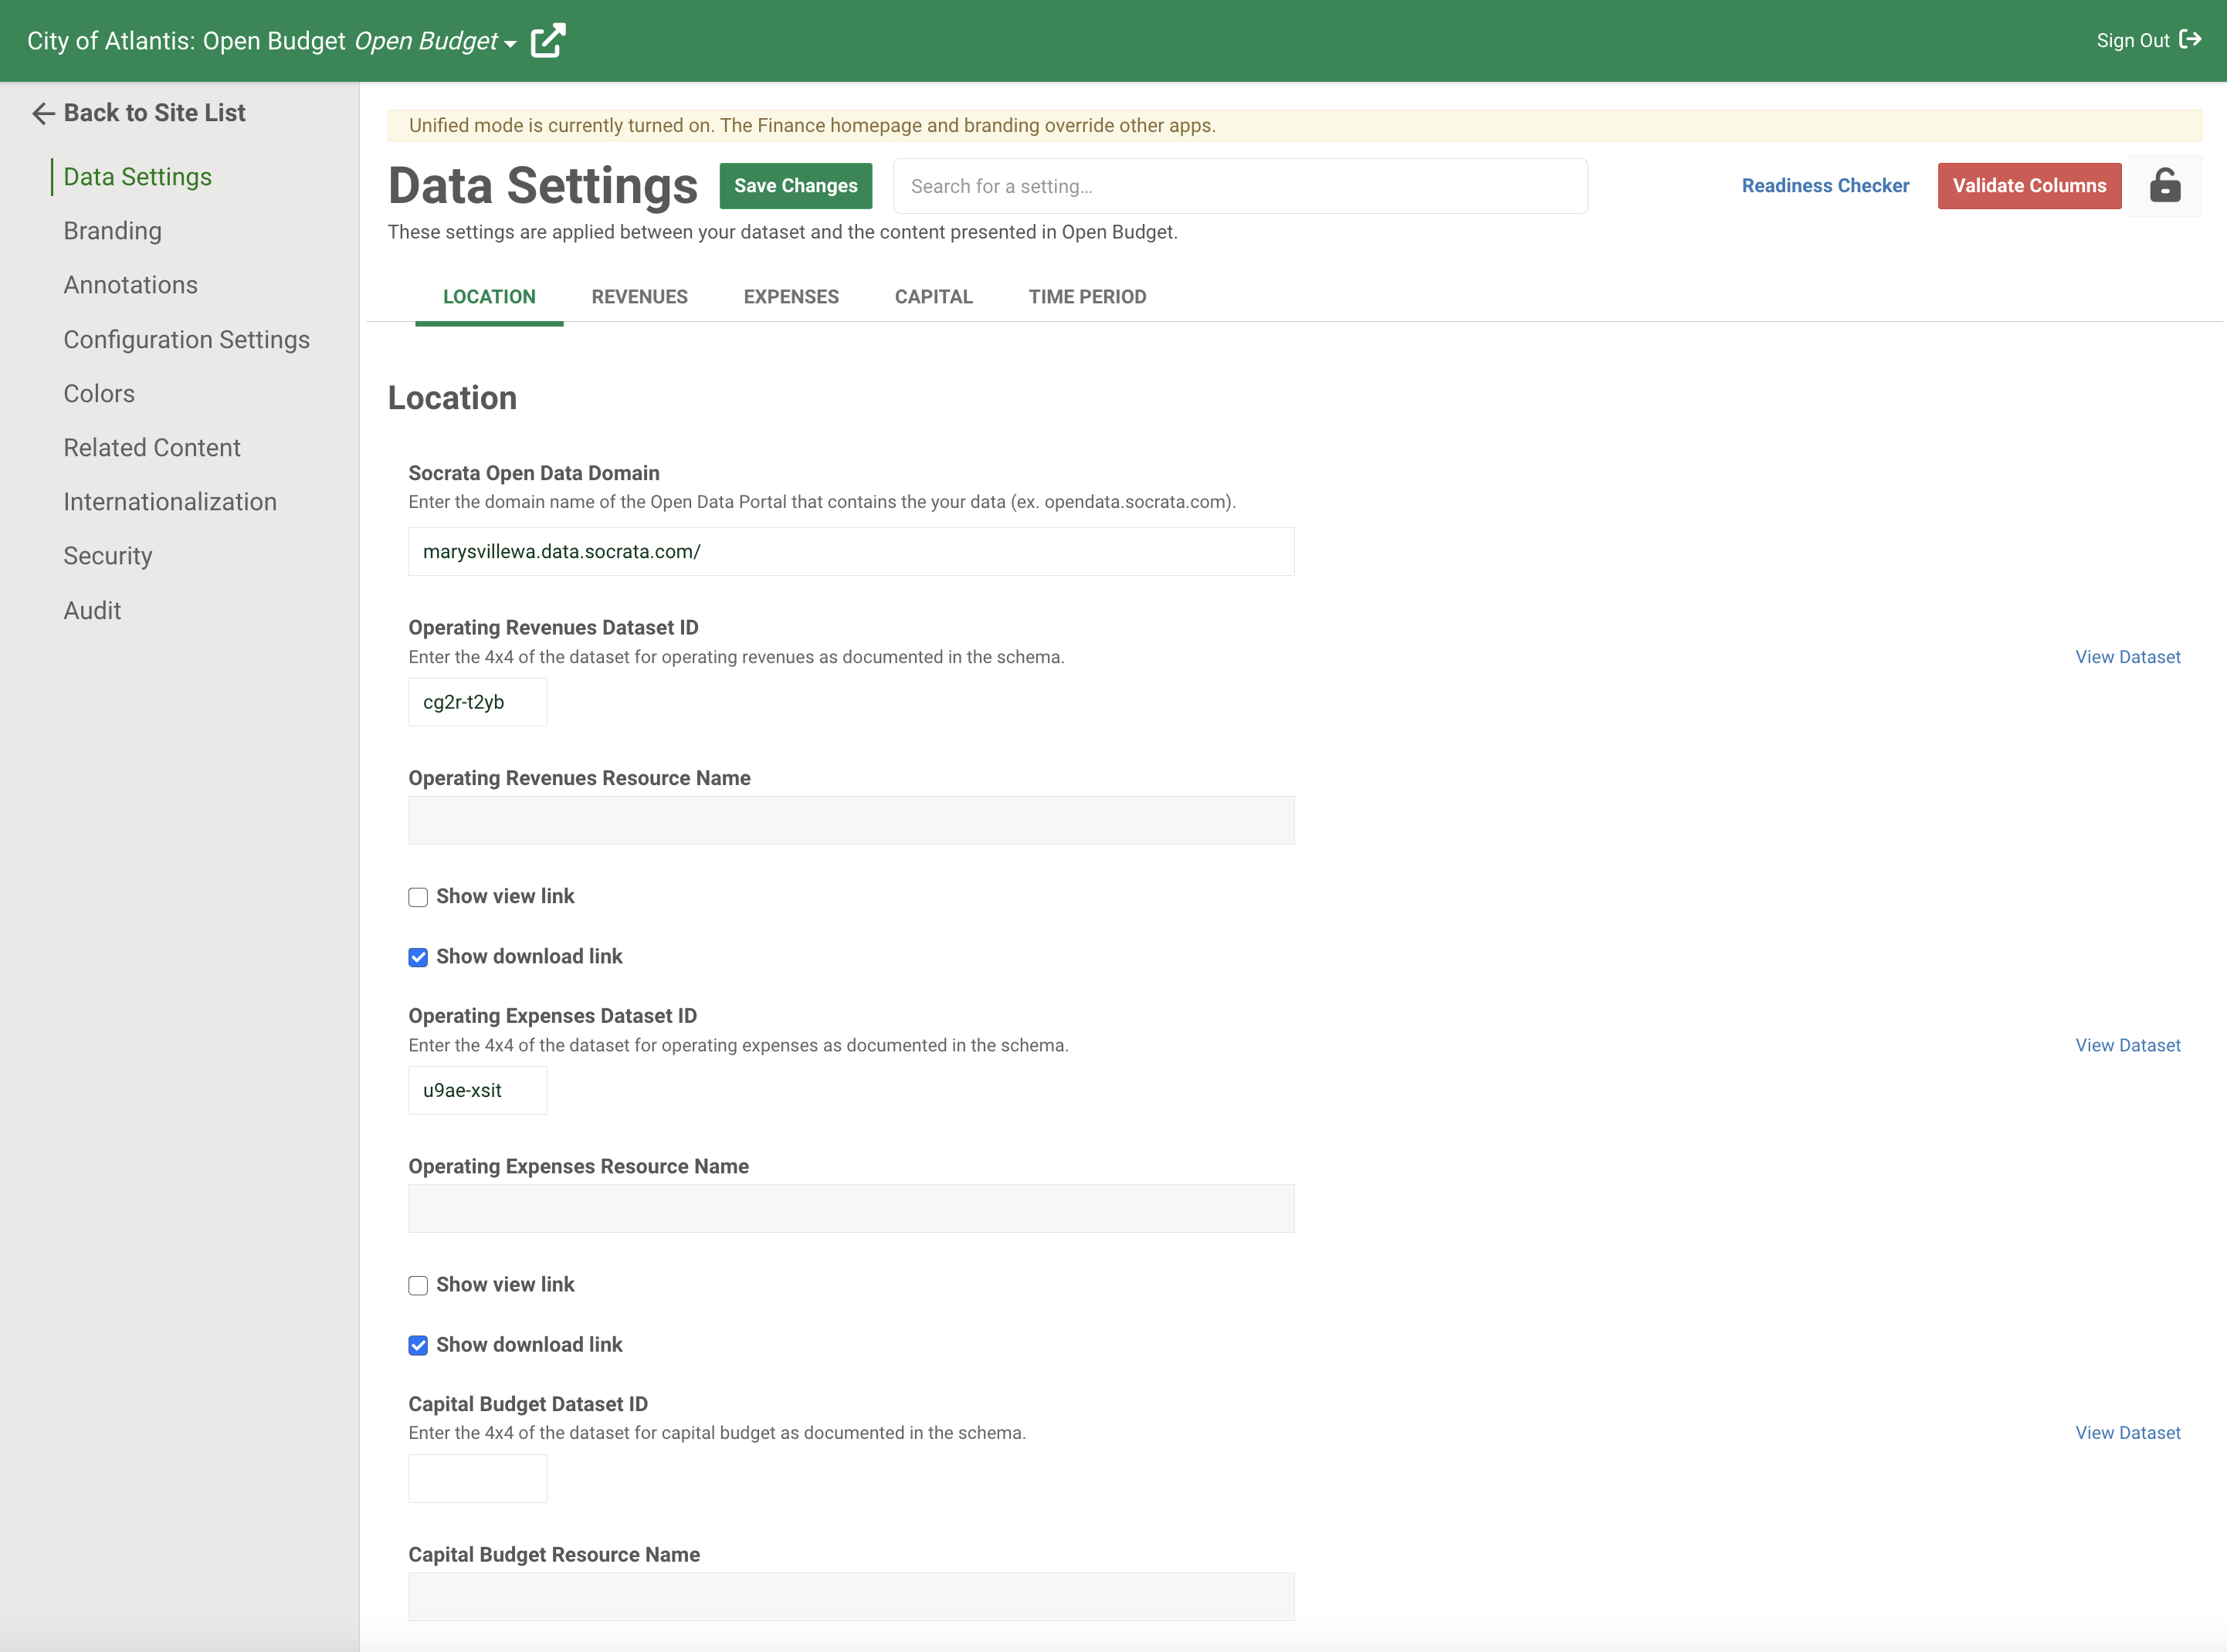Switch to the Capital tab
2227x1652 pixels.
click(934, 297)
